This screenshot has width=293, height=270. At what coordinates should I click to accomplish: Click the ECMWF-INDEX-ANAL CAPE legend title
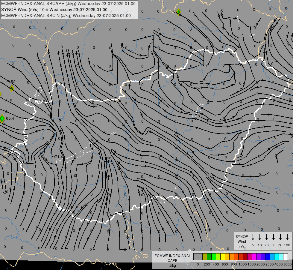pos(172,258)
